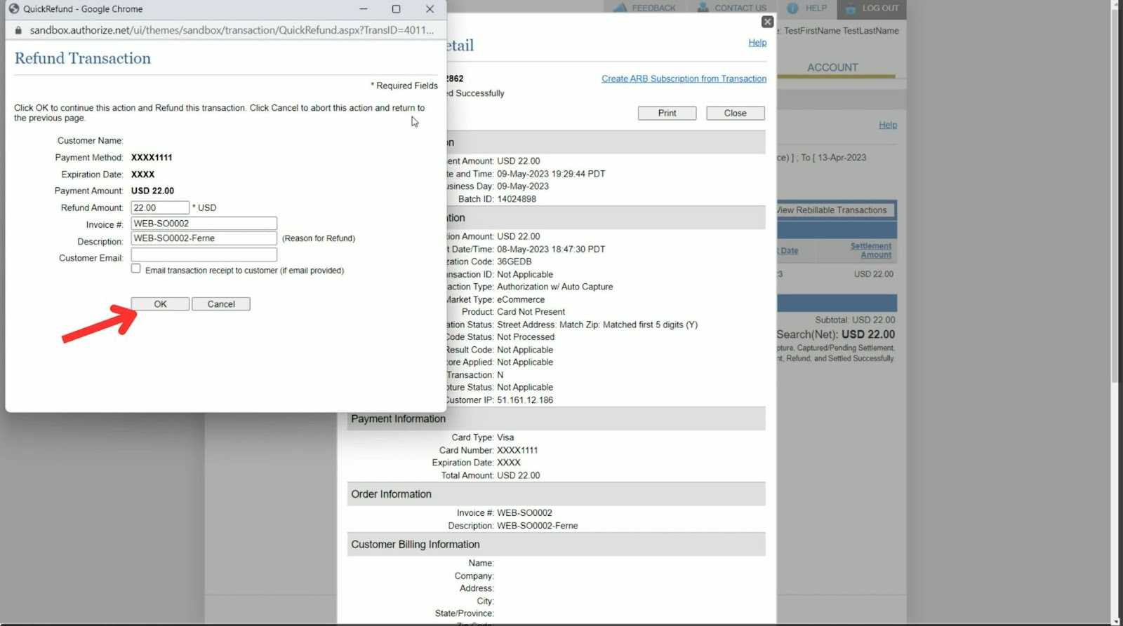The height and width of the screenshot is (626, 1123).
Task: Create ARB Subscription from Transaction
Action: click(684, 79)
